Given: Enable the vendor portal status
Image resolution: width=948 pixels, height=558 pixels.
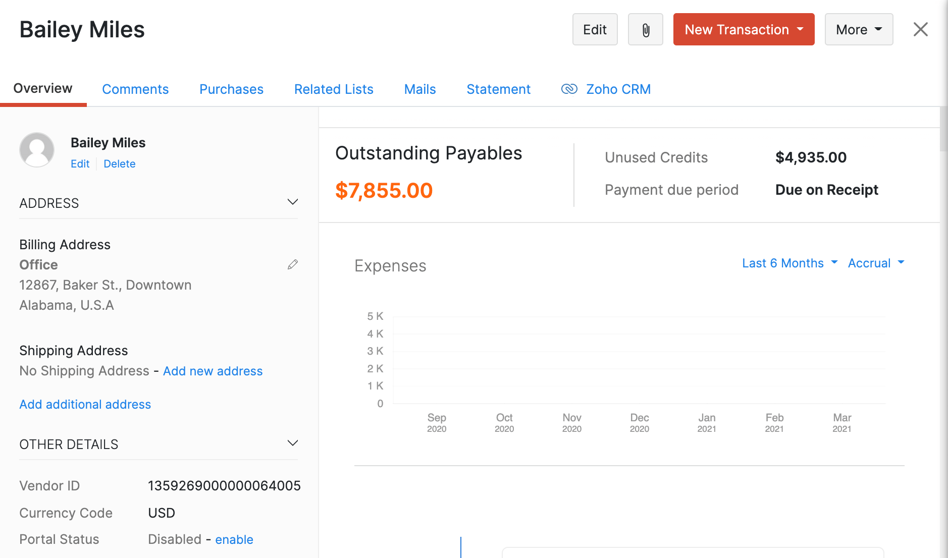Looking at the screenshot, I should click(x=234, y=540).
